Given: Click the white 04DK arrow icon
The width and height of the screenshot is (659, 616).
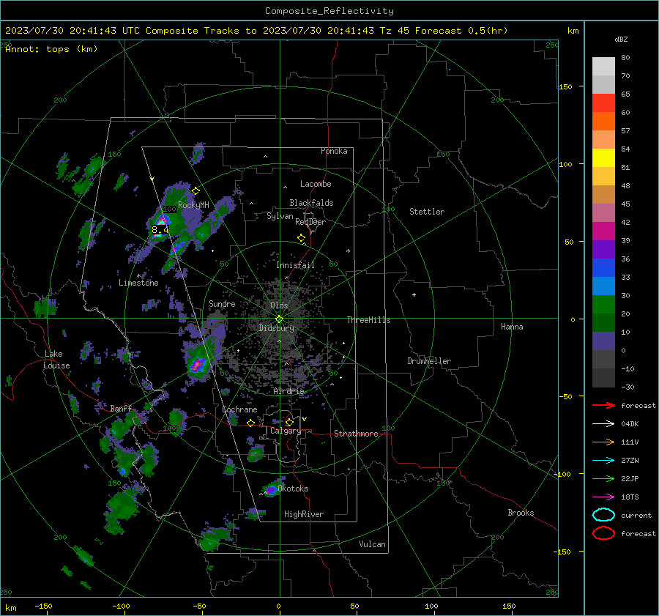Looking at the screenshot, I should tap(603, 423).
